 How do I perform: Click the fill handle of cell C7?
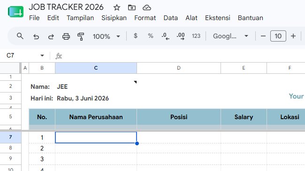coord(137,143)
